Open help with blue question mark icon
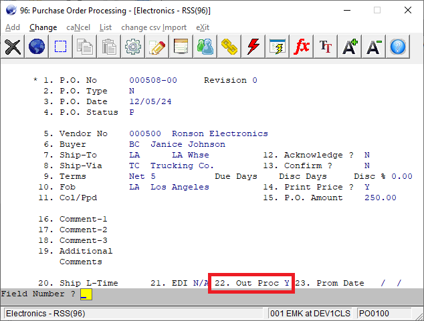Screen dimensions: 424x321 coord(398,46)
